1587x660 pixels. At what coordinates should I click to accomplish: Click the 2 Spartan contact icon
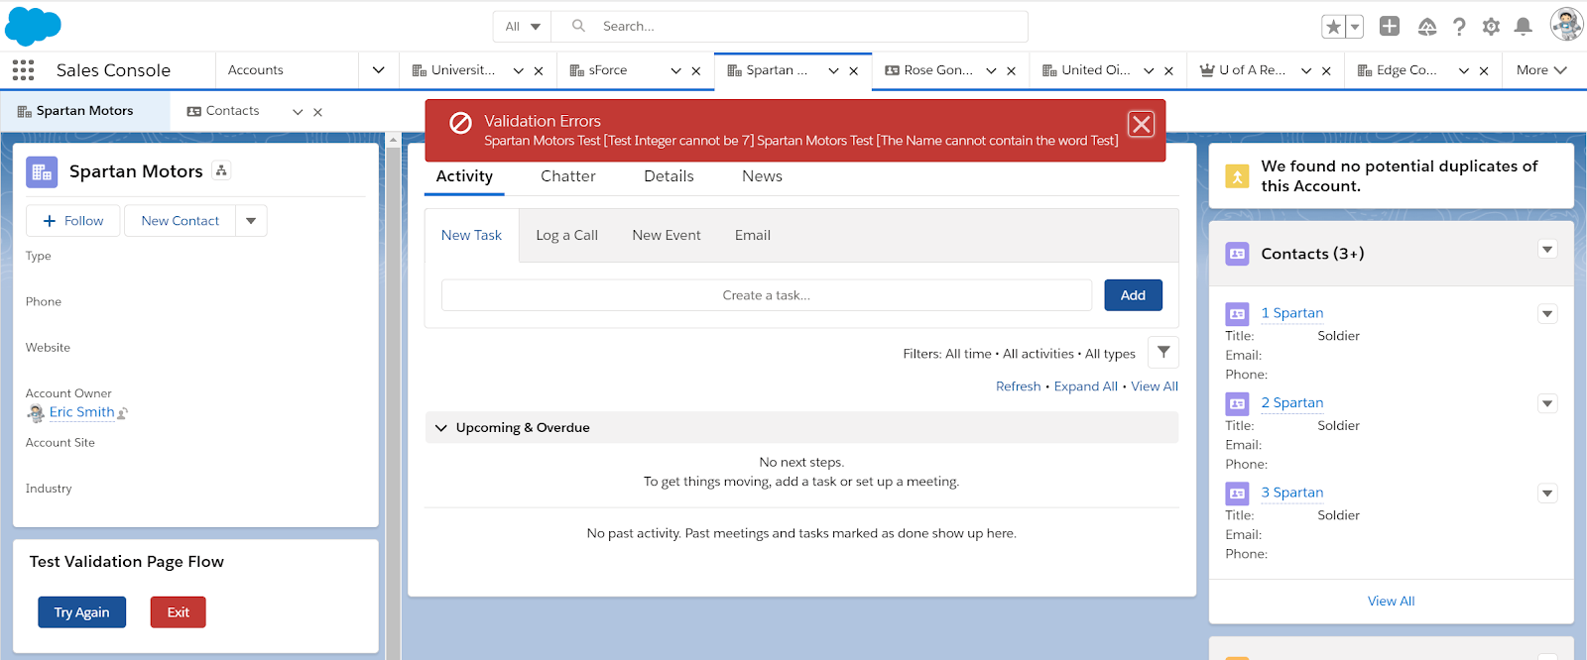tap(1237, 404)
